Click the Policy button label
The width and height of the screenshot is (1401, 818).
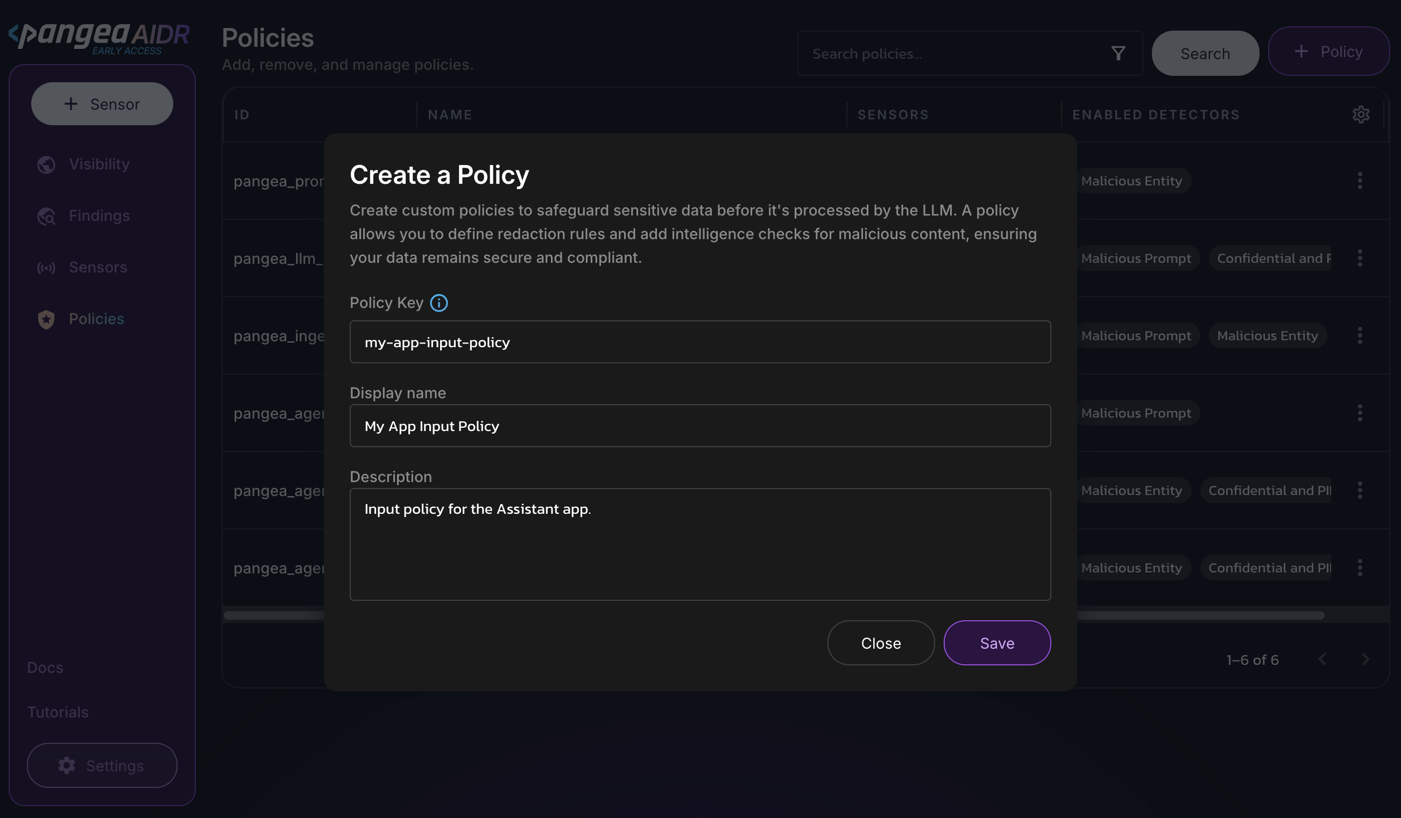pos(1341,51)
